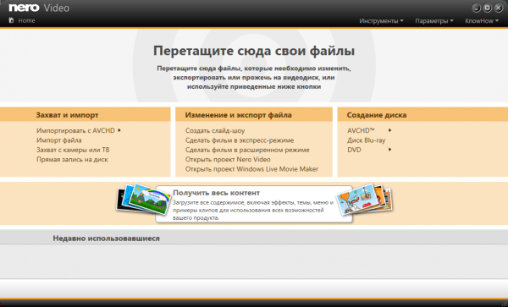The height and width of the screenshot is (307, 508).
Task: Choose Импорт файла
Action: coord(59,140)
